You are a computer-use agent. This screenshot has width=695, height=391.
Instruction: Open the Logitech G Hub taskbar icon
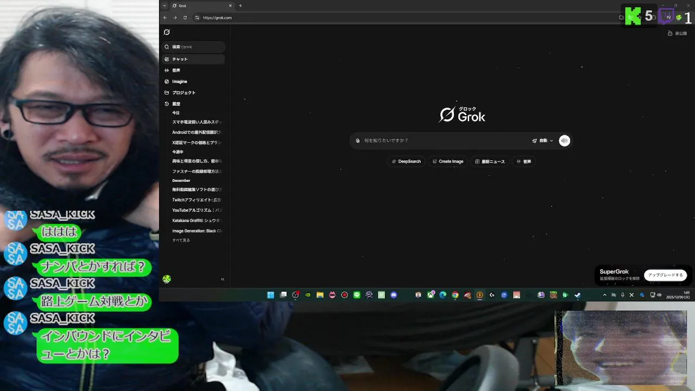point(492,295)
